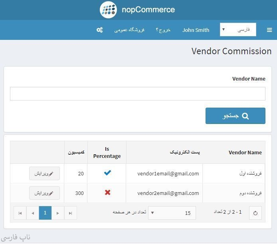Click the خروج؟ logout link
This screenshot has height=244, width=277.
(x=163, y=30)
